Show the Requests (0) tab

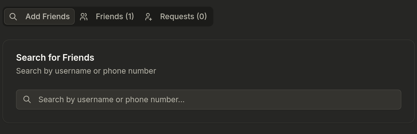point(176,17)
